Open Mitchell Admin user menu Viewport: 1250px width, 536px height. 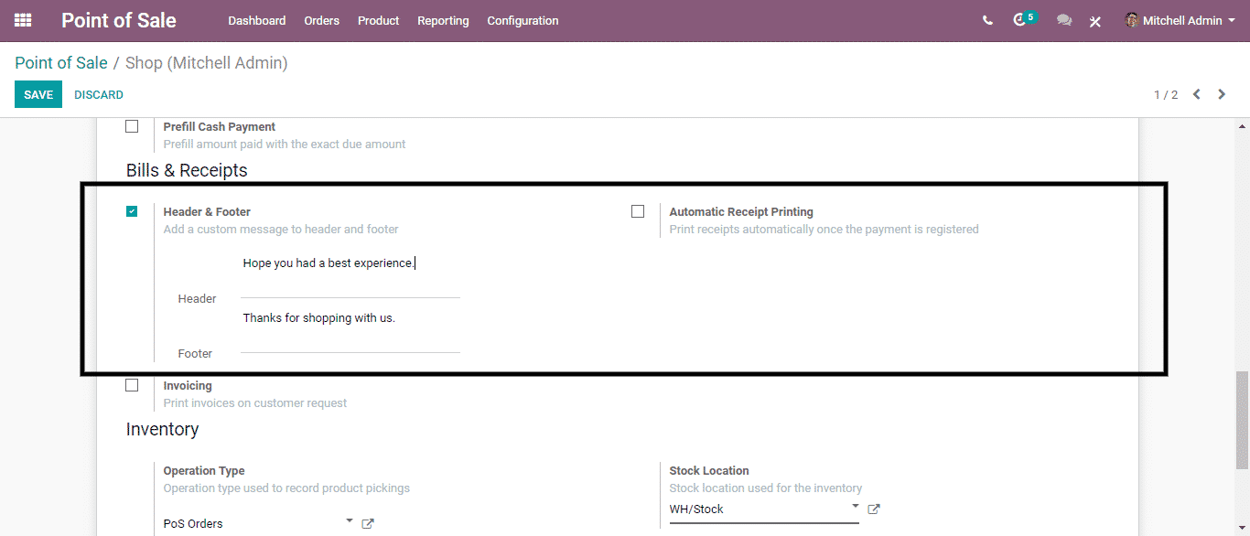pos(1180,20)
